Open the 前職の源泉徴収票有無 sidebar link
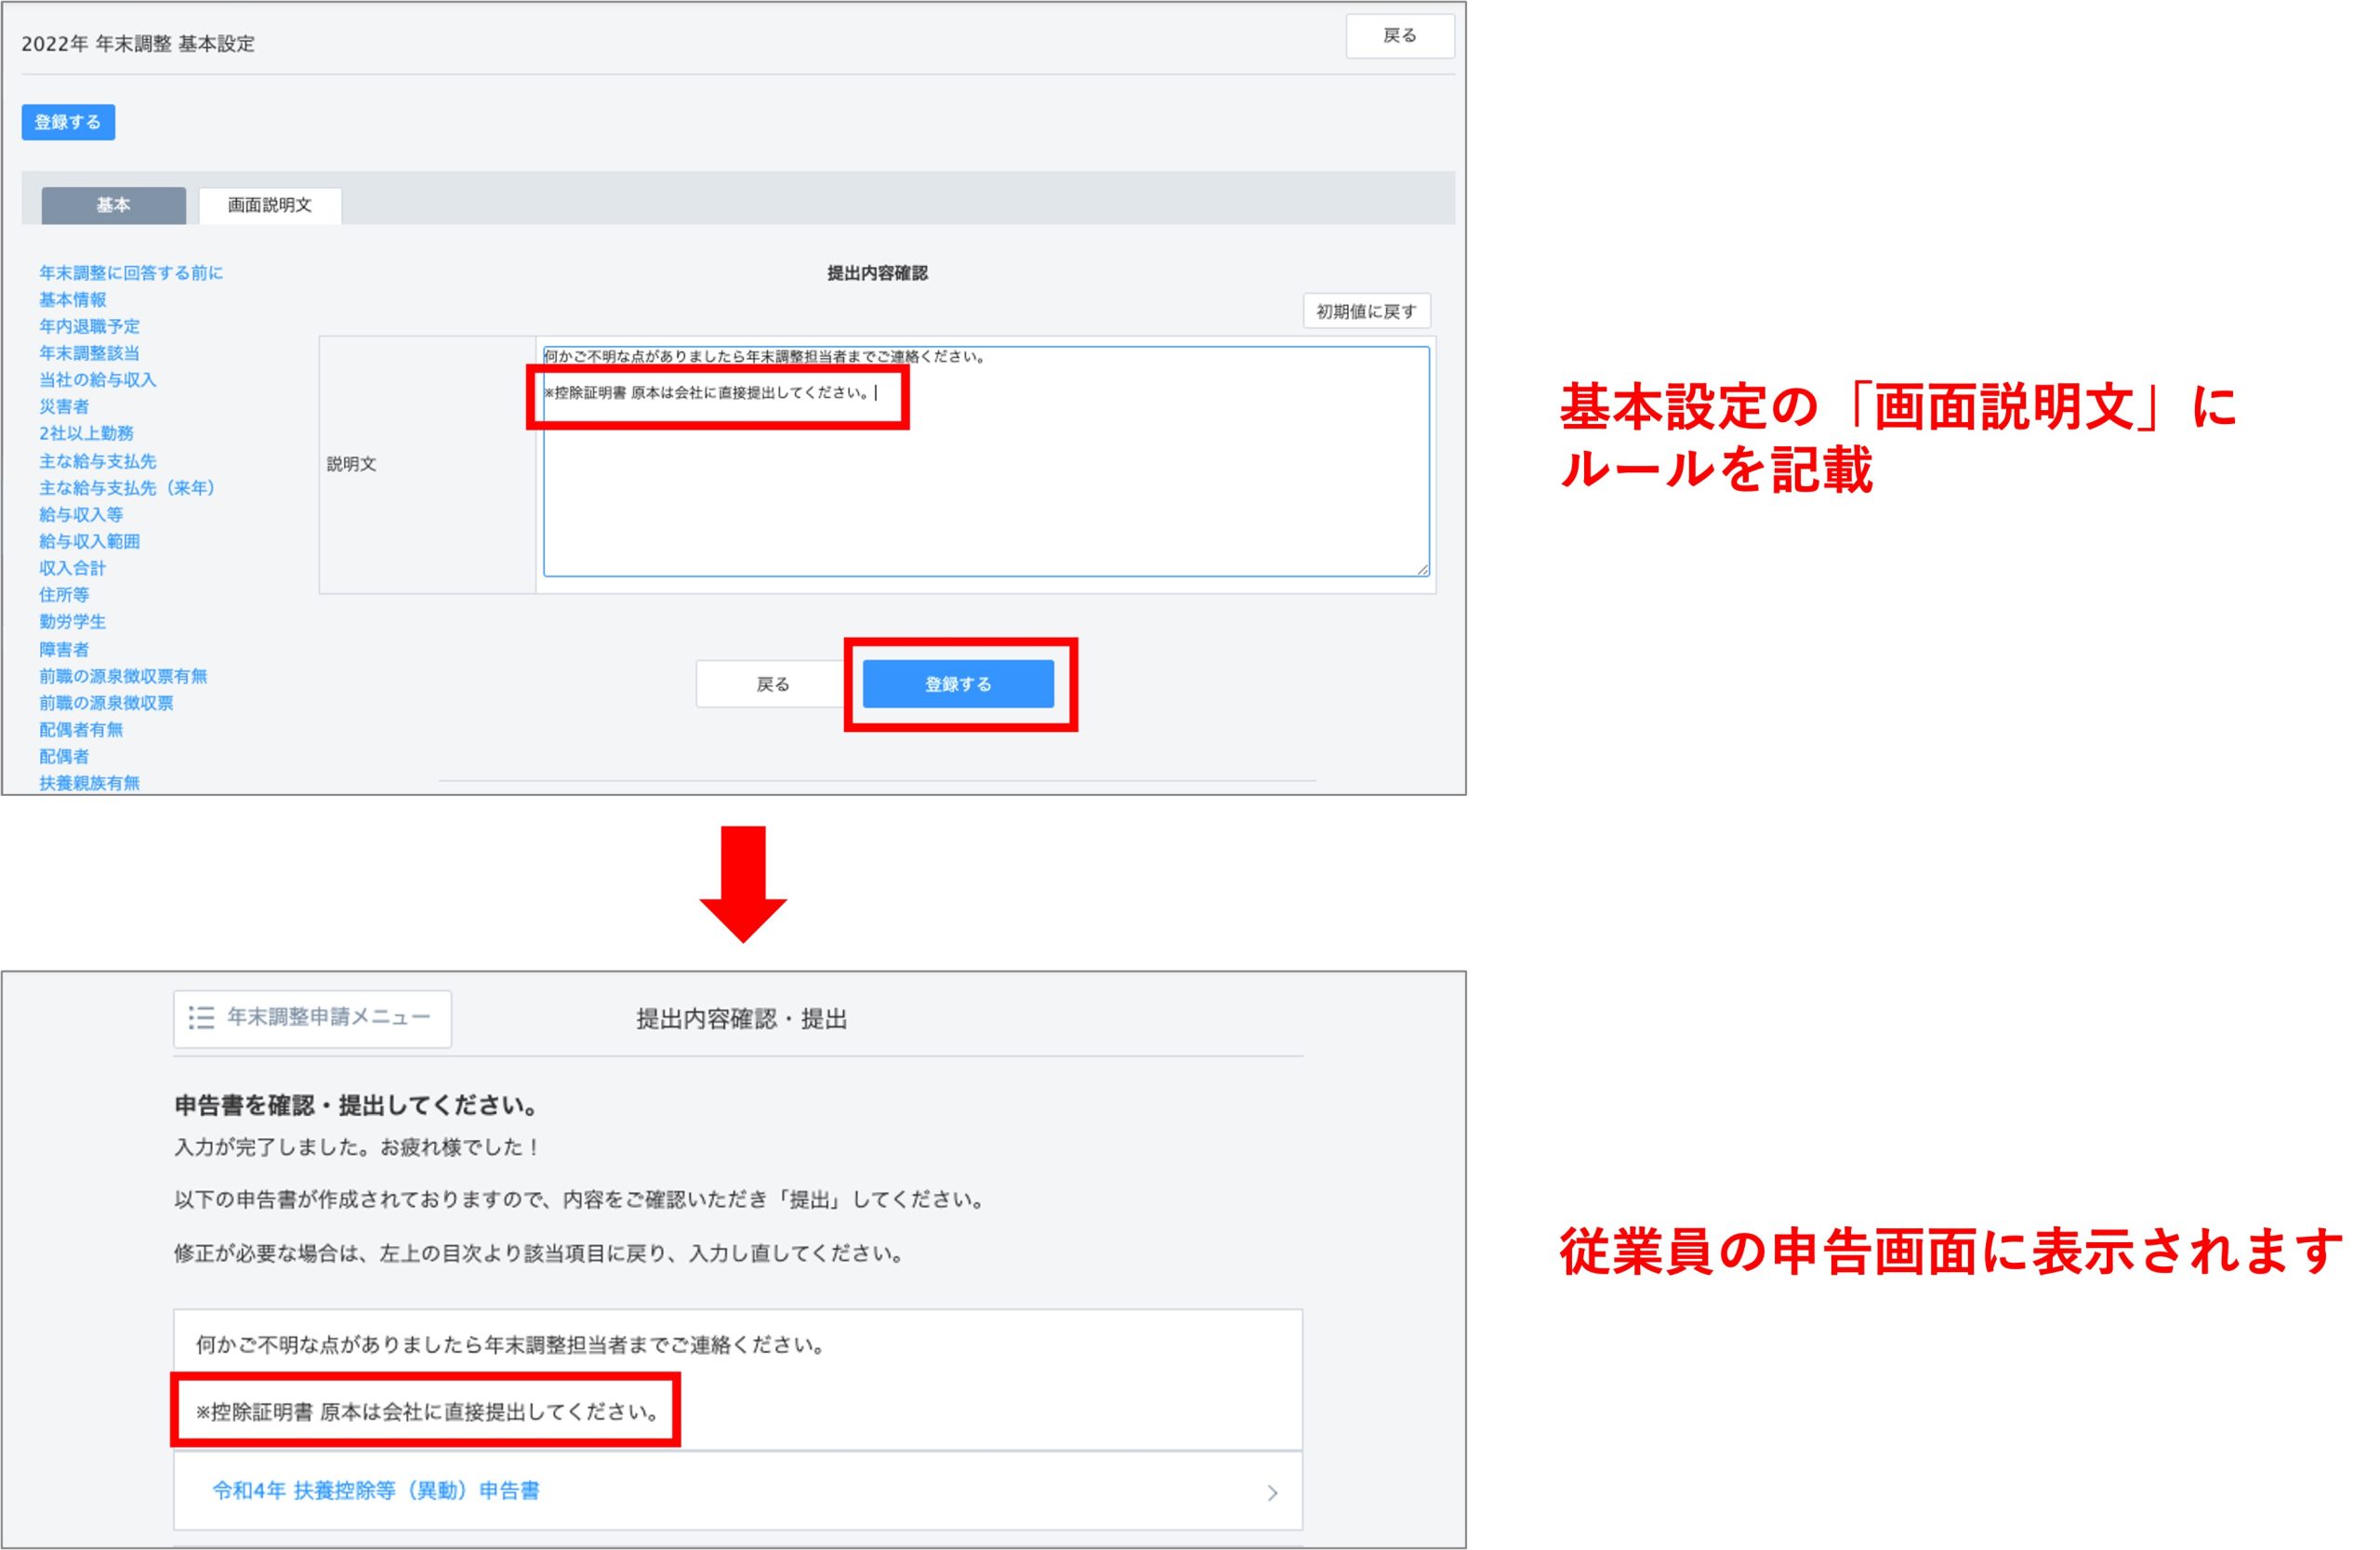 click(x=123, y=676)
